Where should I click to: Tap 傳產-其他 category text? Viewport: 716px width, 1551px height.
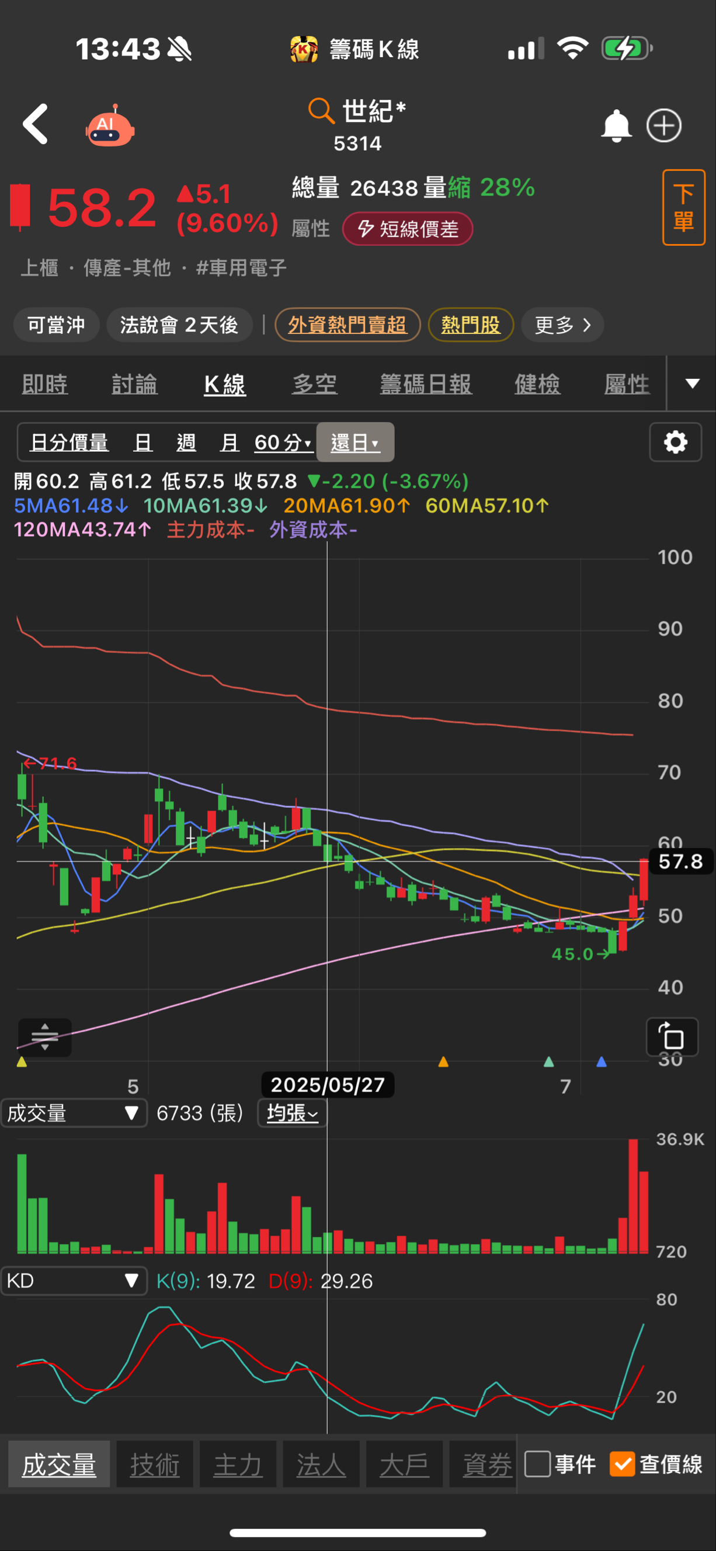pos(127,267)
